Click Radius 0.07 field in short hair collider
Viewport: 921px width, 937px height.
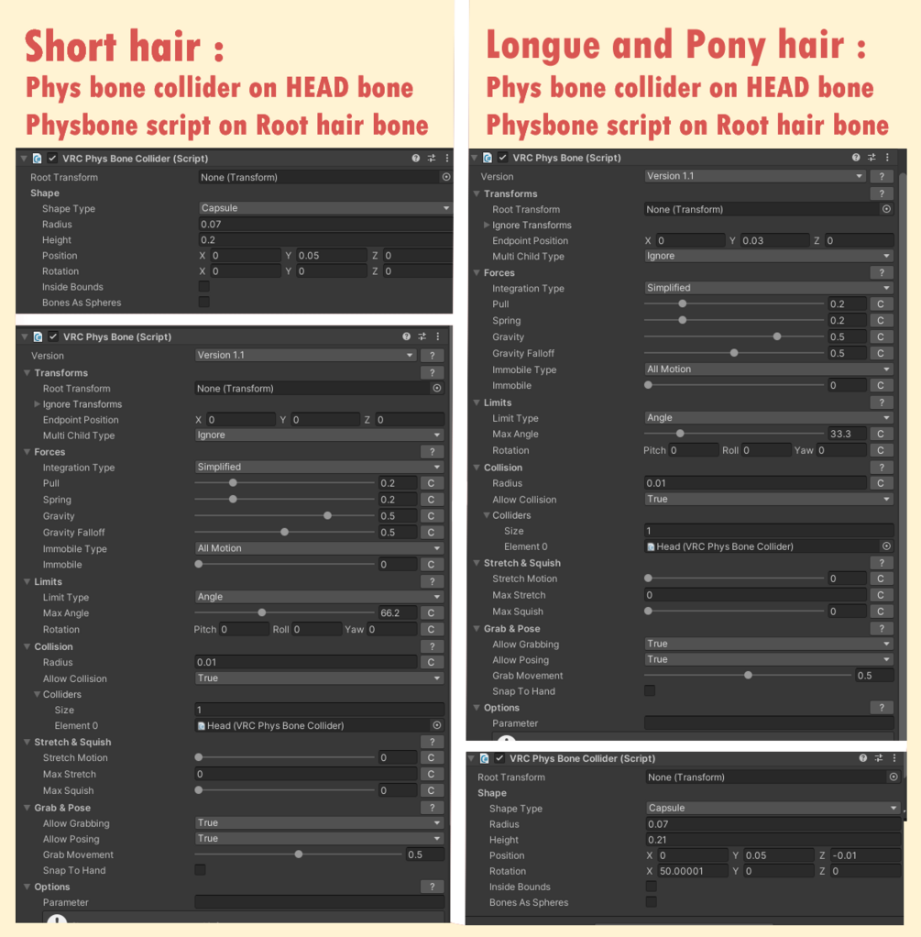click(x=325, y=224)
